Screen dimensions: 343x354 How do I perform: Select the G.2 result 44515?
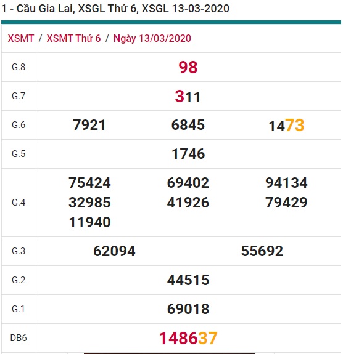point(188,280)
